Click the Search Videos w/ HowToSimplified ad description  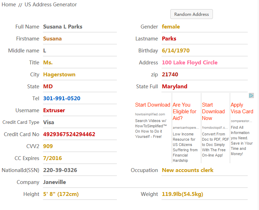[x=151, y=129]
